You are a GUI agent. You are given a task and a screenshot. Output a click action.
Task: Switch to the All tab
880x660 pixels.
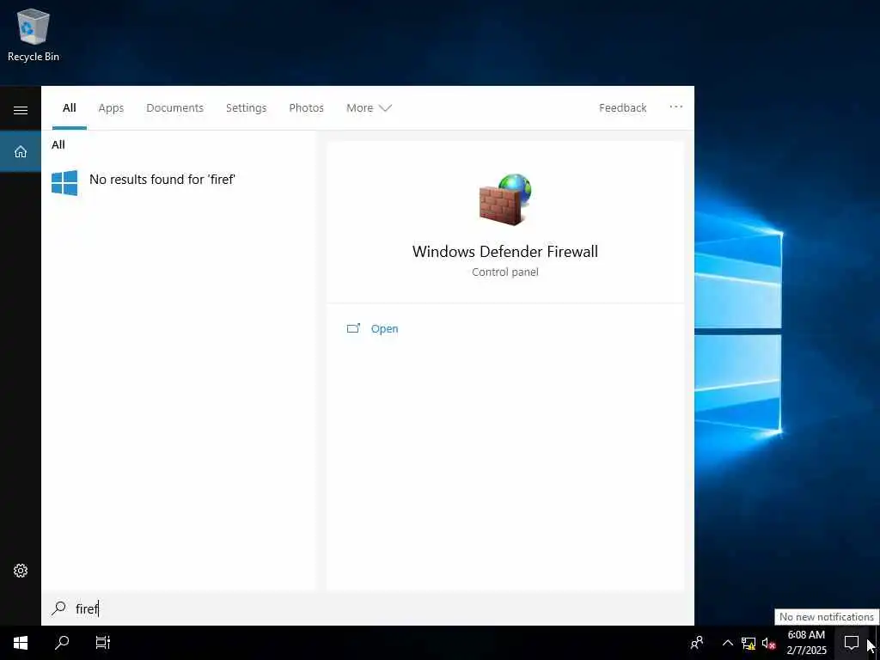(70, 107)
